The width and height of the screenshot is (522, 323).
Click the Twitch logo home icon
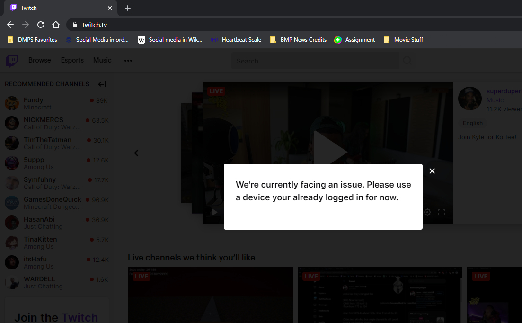tap(12, 61)
